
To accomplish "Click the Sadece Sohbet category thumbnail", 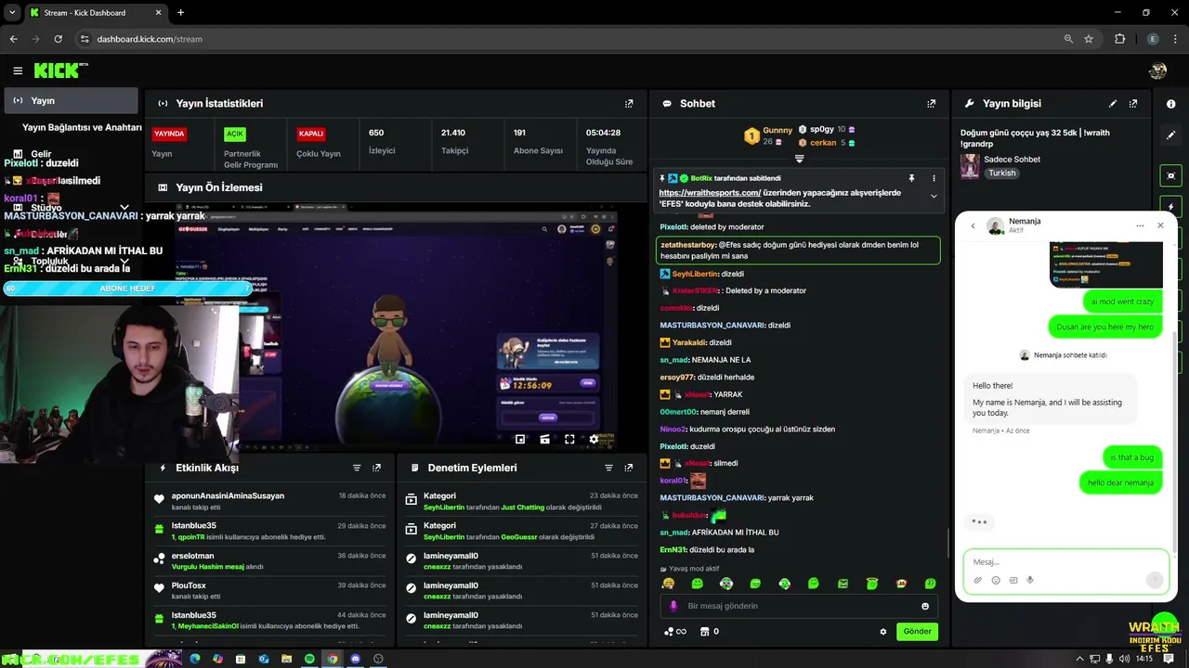I will pyautogui.click(x=970, y=166).
